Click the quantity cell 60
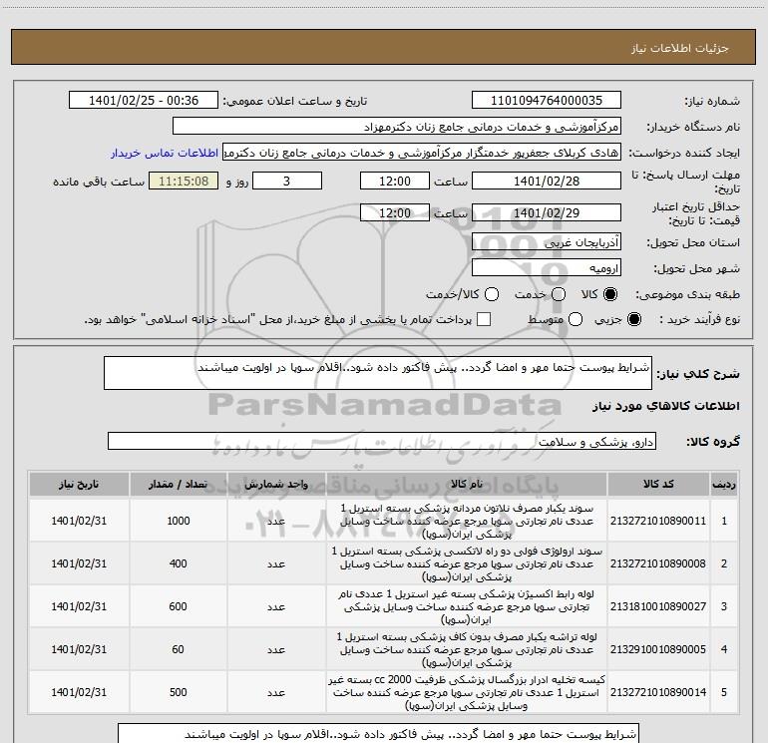 click(179, 649)
